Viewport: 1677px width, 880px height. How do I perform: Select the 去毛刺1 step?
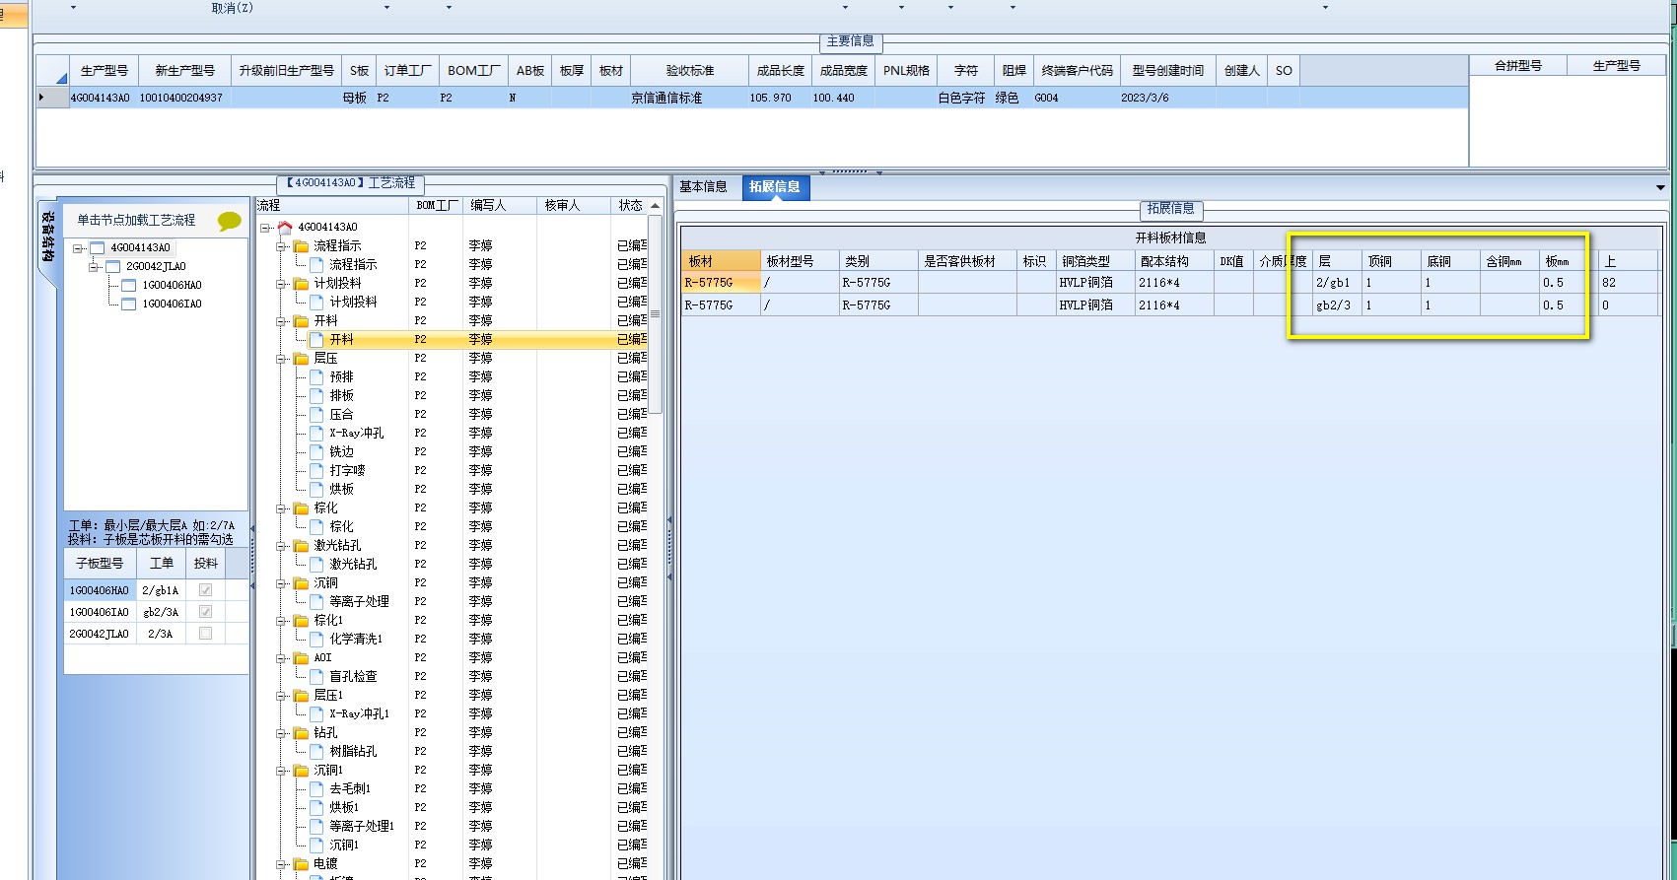(350, 788)
